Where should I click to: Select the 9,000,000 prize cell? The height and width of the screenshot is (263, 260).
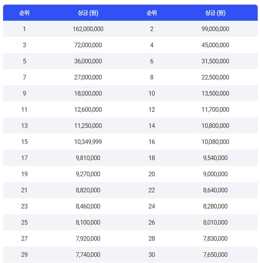(215, 174)
